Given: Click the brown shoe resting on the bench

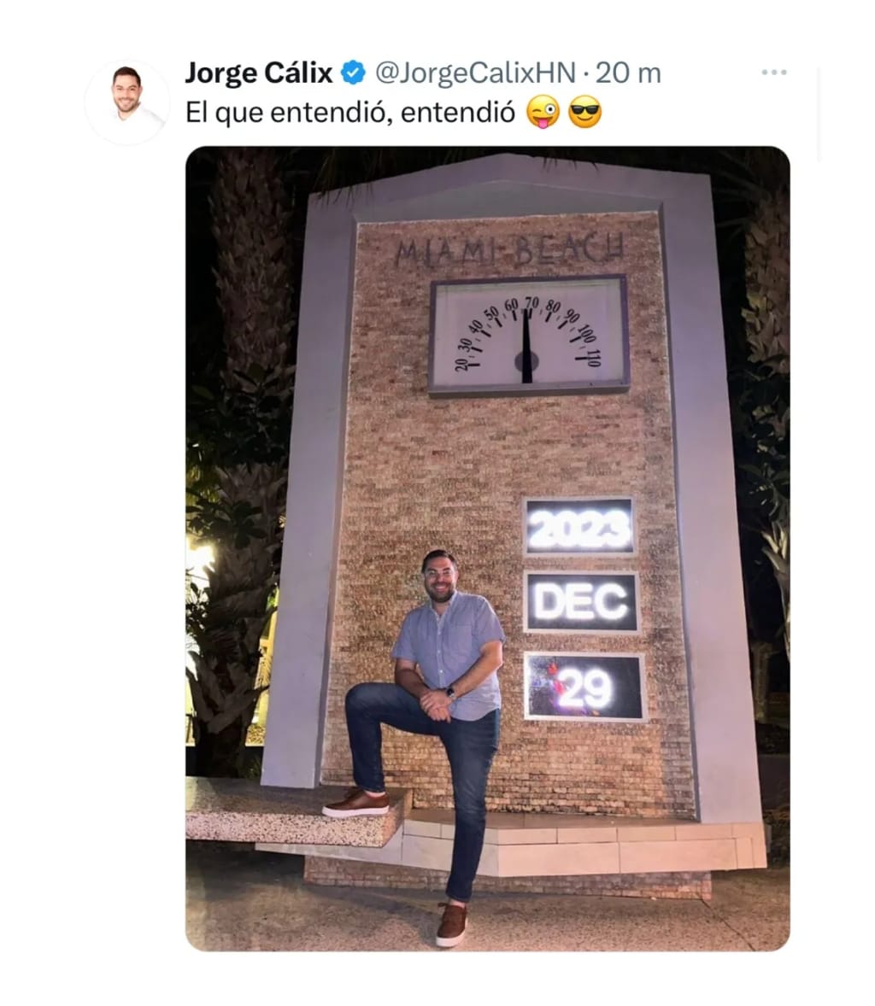Looking at the screenshot, I should [356, 804].
